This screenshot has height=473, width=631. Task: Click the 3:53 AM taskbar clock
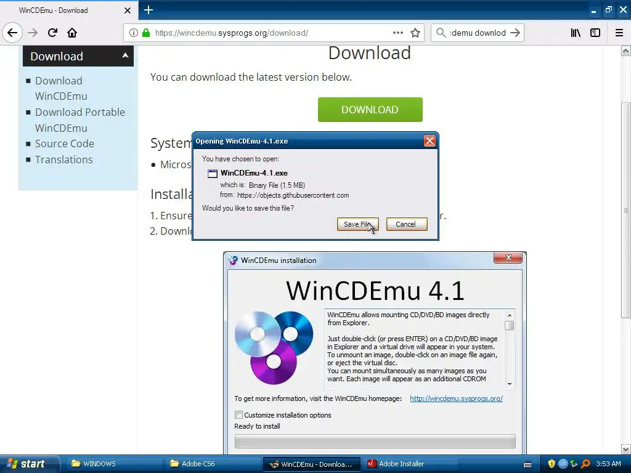[x=608, y=464]
